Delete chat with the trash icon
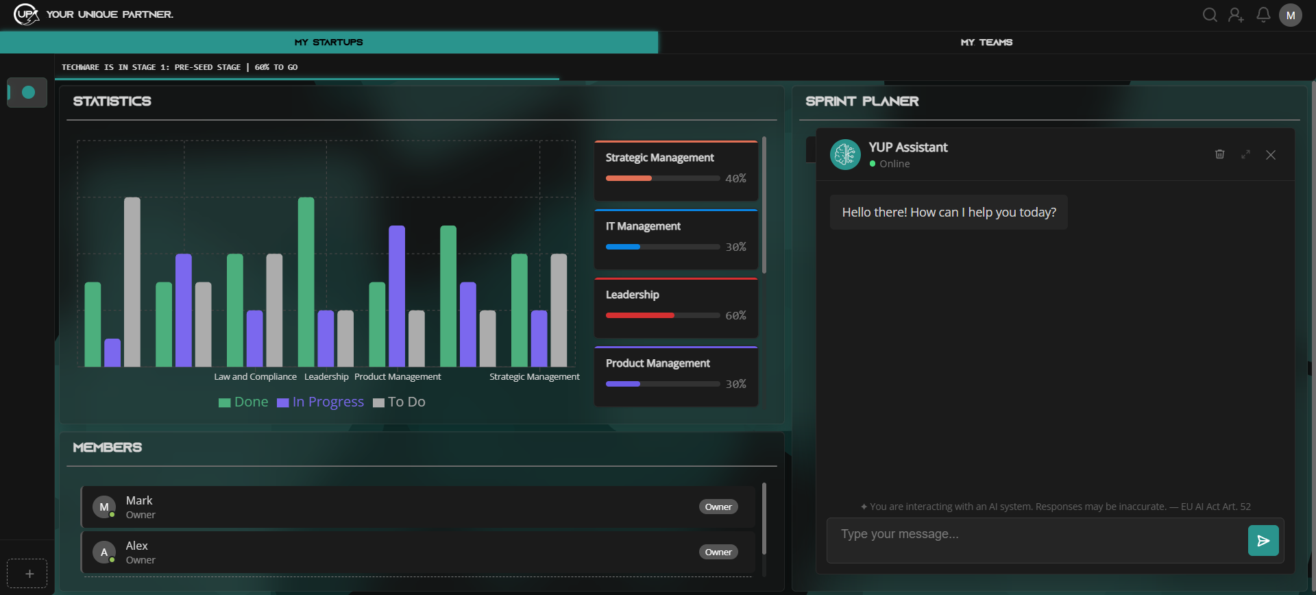 (x=1219, y=154)
